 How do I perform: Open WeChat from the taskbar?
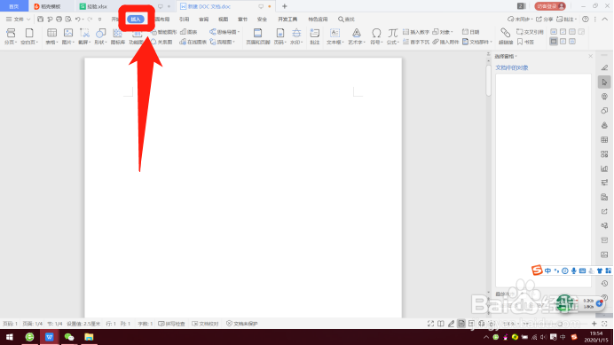[x=69, y=337]
